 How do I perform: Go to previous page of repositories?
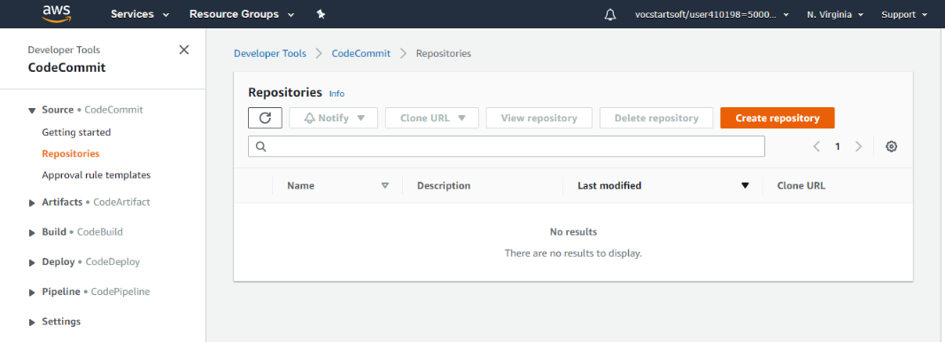(817, 146)
